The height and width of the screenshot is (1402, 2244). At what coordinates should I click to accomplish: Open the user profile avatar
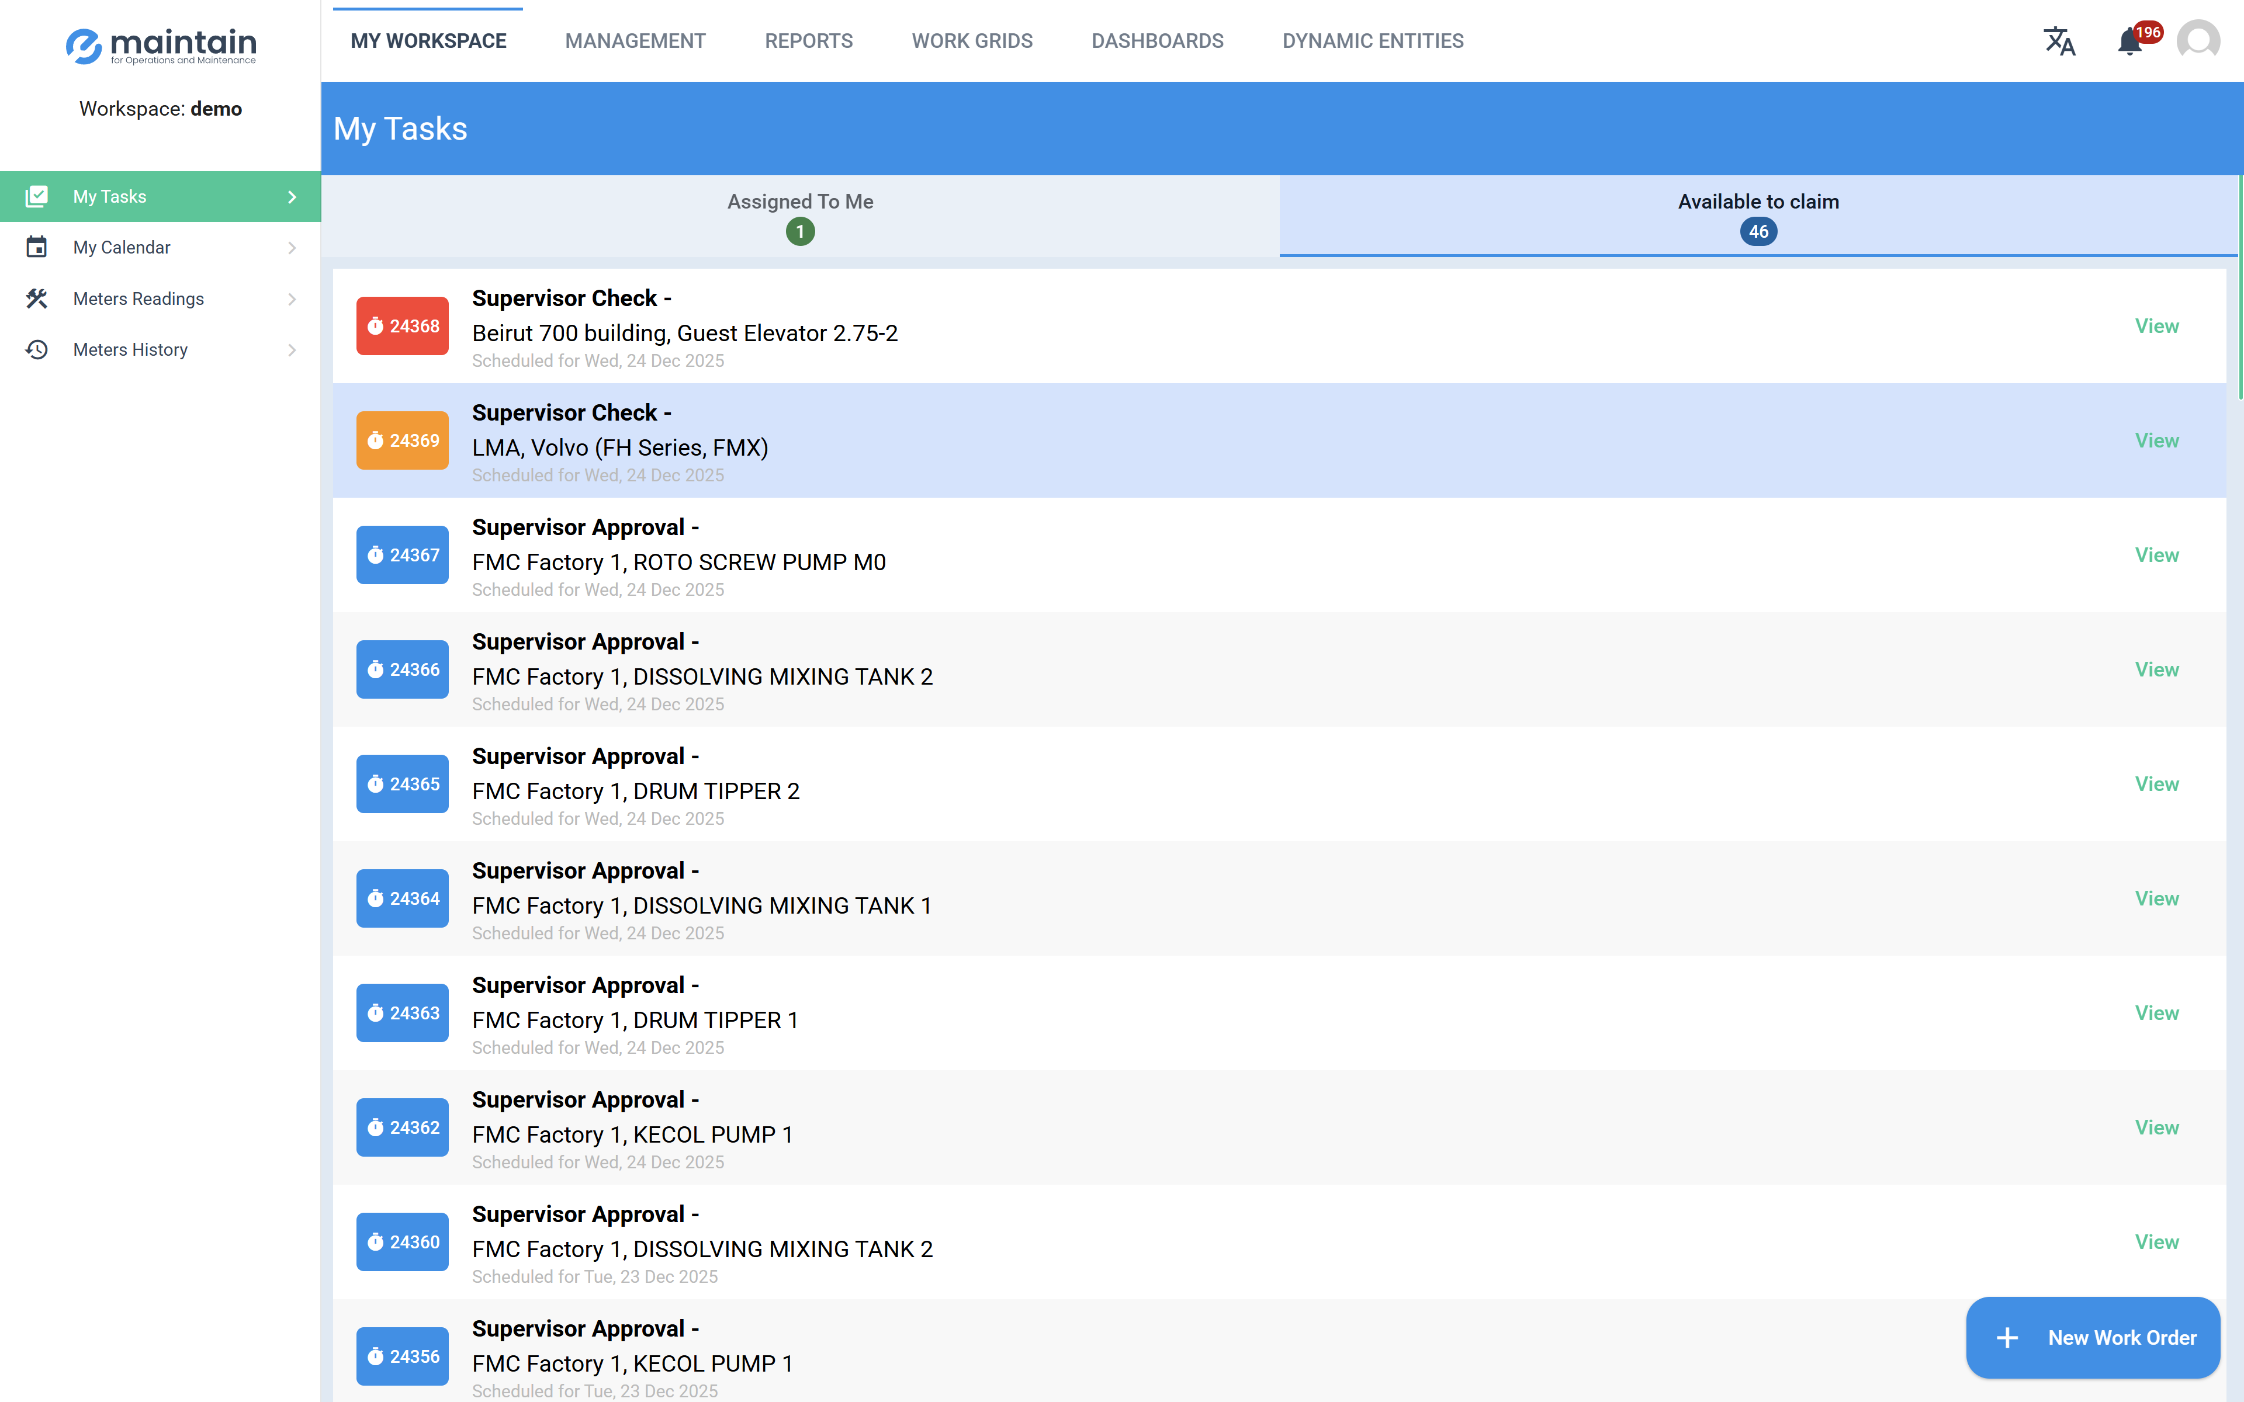click(x=2198, y=41)
